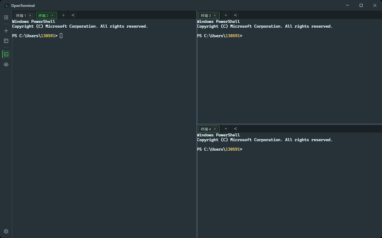This screenshot has width=382, height=238.
Task: Select the green terminal icon in sidebar
Action: [x=6, y=54]
